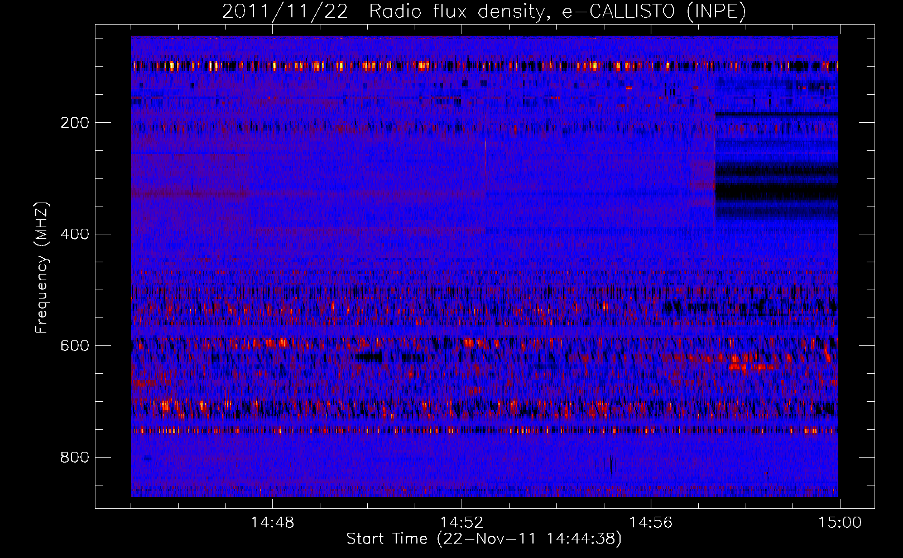
Task: Click the 200 frequency tick label
Action: [x=75, y=123]
